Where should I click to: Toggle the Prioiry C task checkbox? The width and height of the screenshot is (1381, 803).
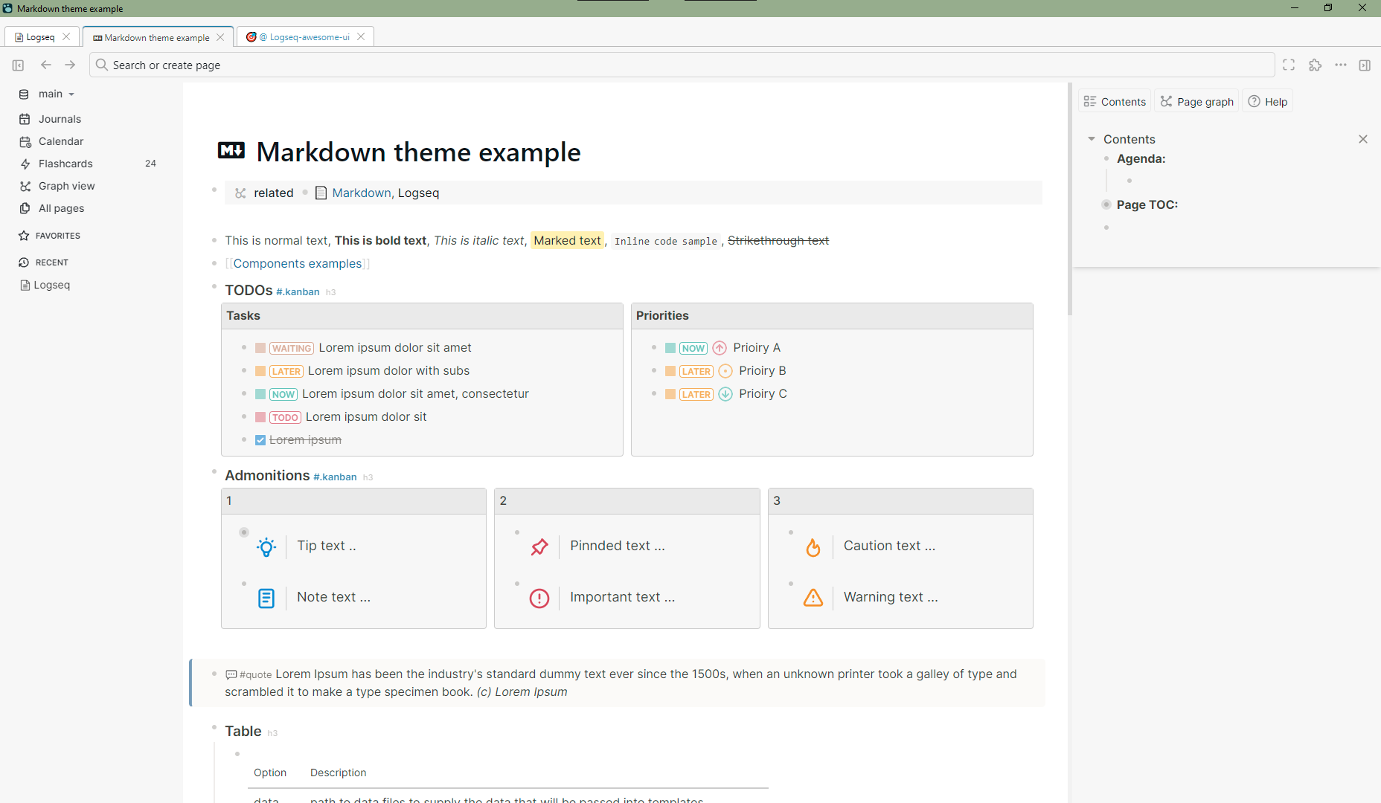pyautogui.click(x=670, y=394)
